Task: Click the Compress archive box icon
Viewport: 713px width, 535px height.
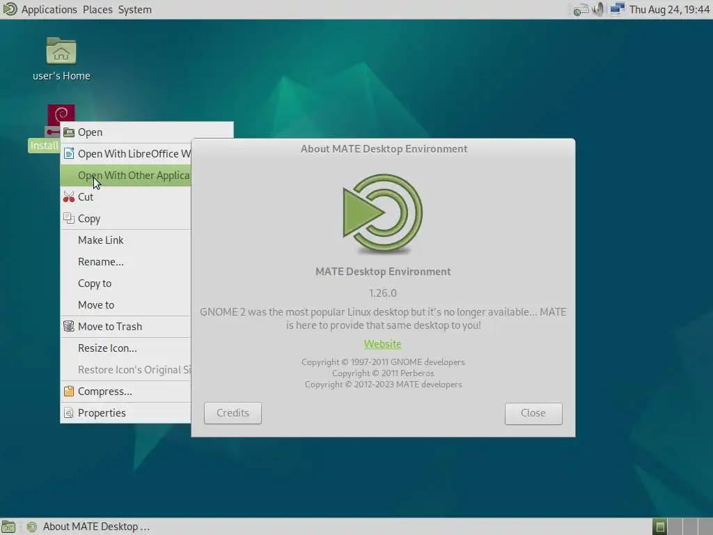Action: coord(69,391)
